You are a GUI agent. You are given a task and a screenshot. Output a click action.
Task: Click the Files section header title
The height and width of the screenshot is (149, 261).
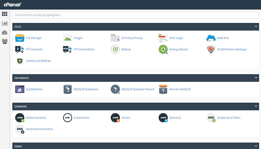tap(18, 27)
